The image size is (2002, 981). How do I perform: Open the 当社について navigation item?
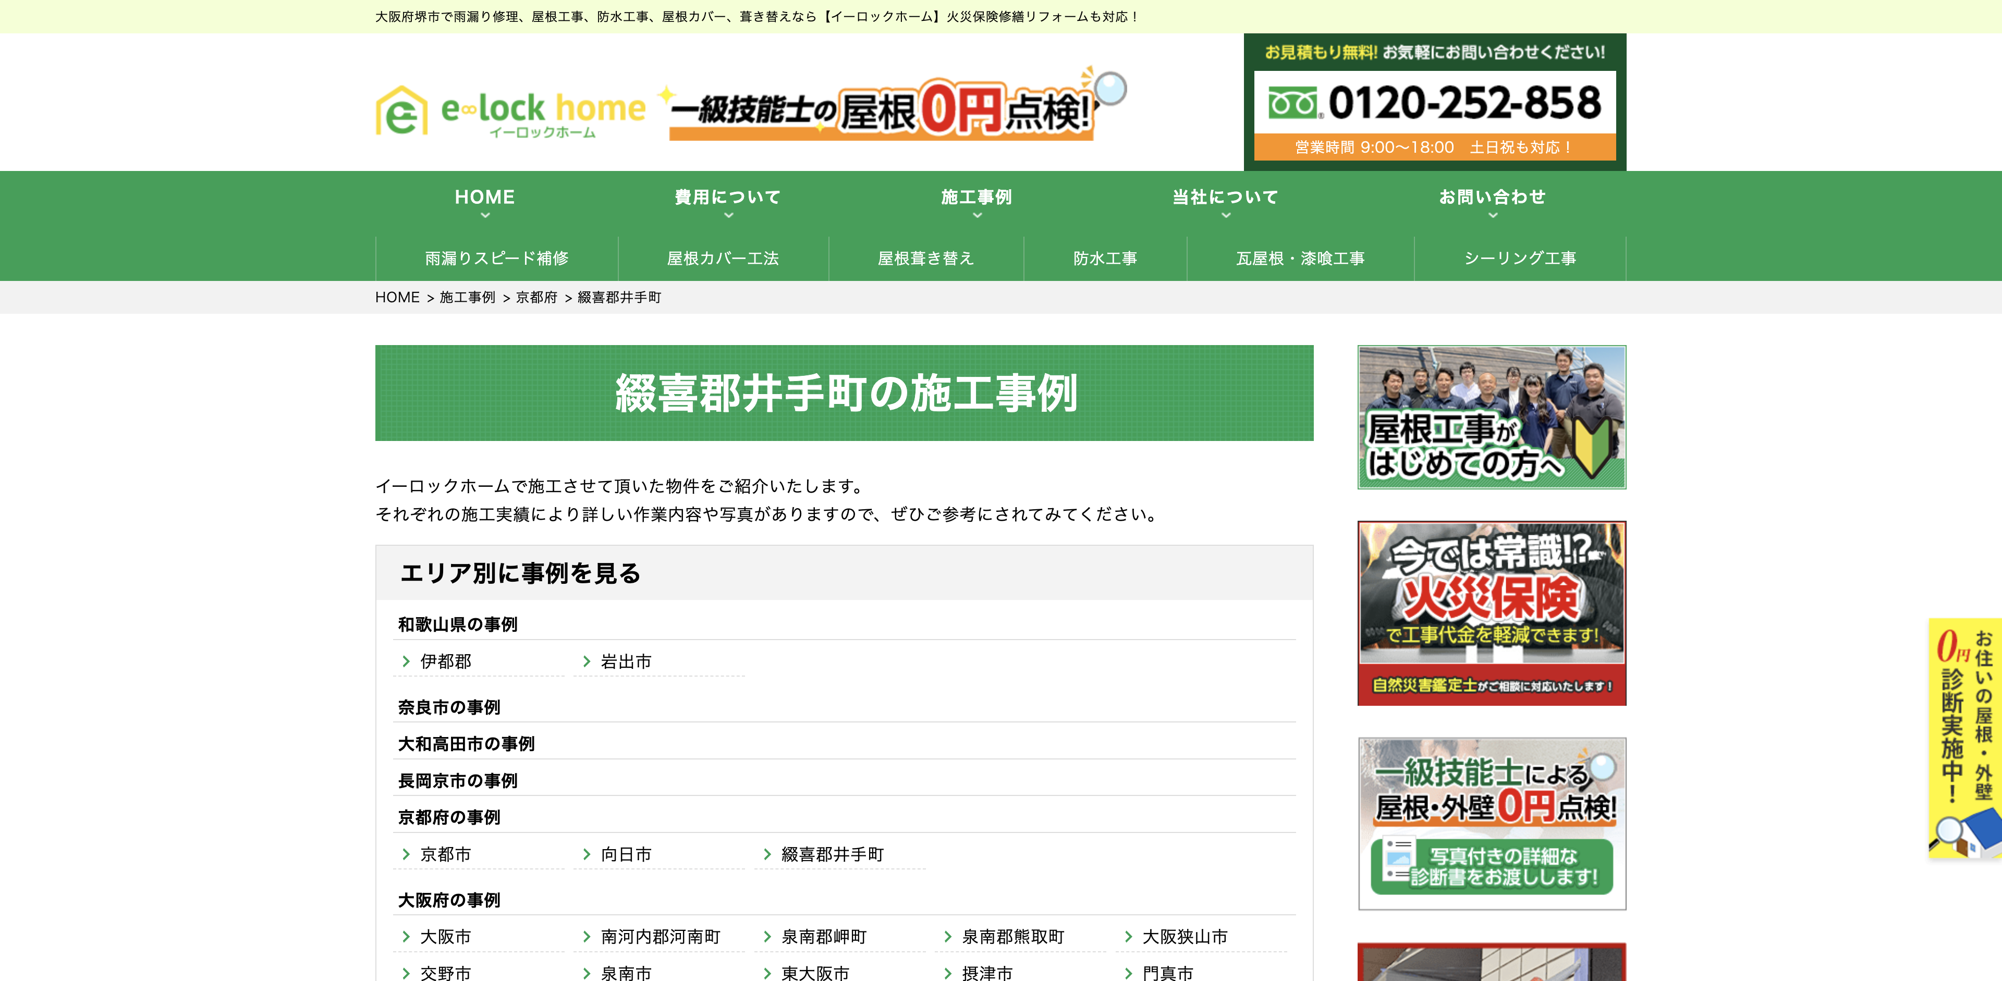click(1226, 197)
